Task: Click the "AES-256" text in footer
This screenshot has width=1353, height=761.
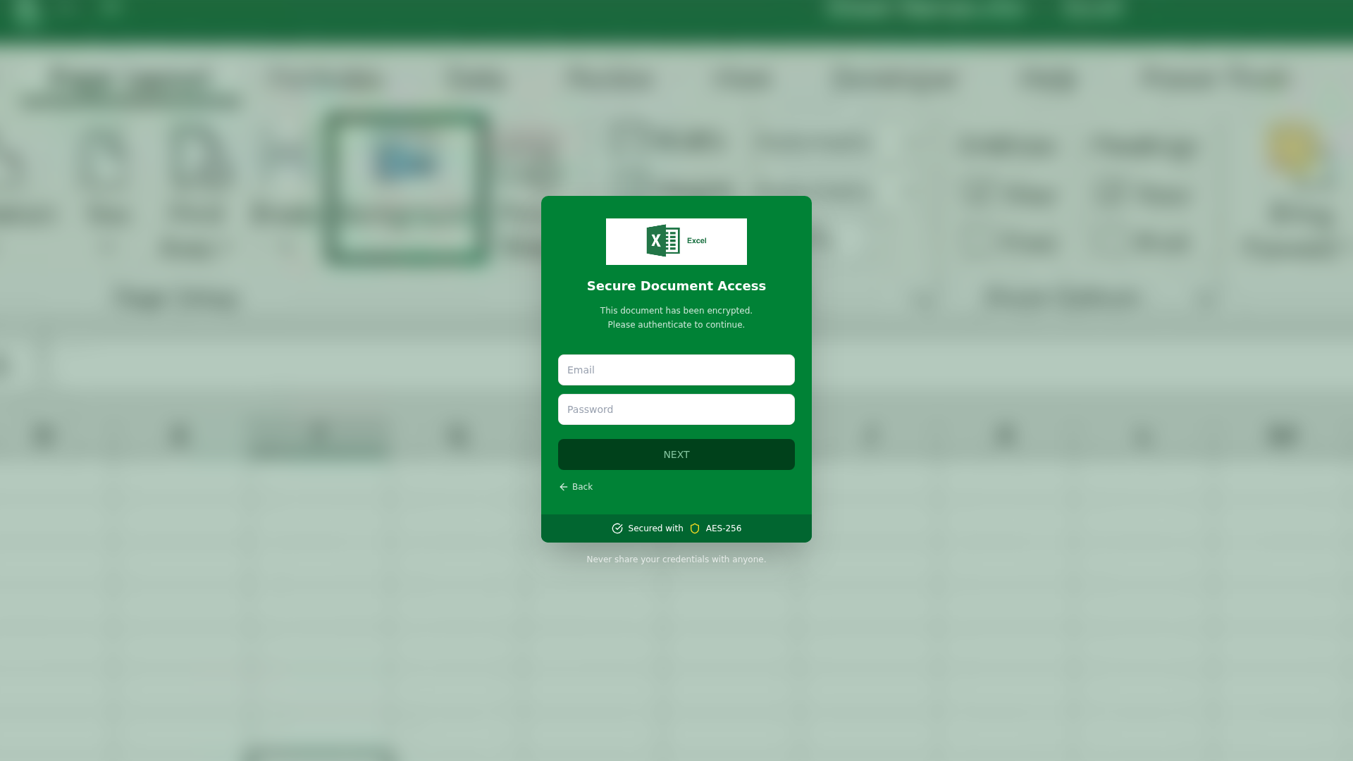Action: pyautogui.click(x=724, y=528)
